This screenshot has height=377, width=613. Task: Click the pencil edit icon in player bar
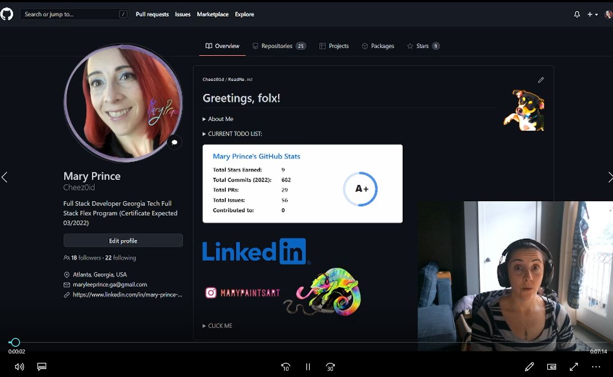click(x=529, y=367)
